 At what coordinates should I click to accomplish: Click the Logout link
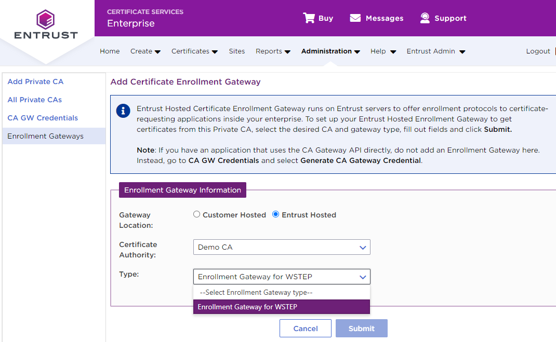(538, 51)
